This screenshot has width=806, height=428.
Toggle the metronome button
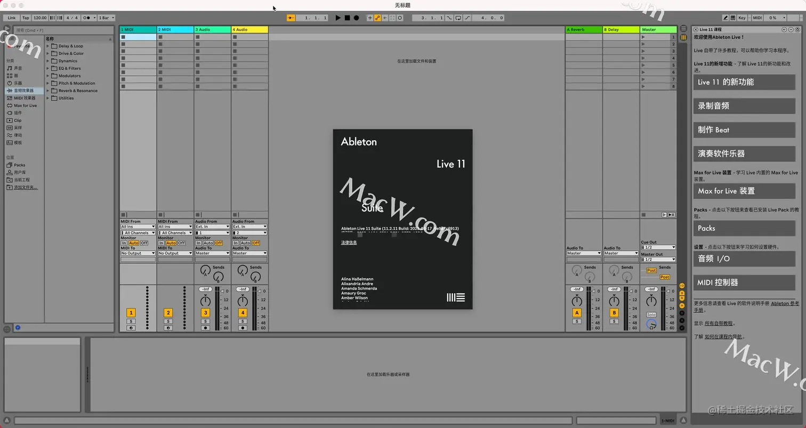(x=89, y=18)
